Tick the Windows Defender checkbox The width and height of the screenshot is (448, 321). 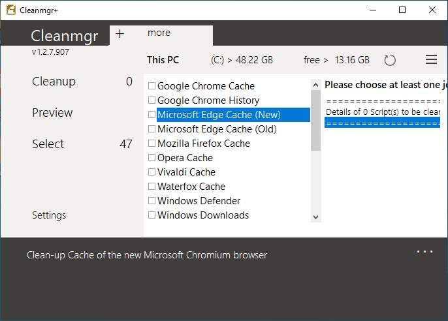point(152,200)
